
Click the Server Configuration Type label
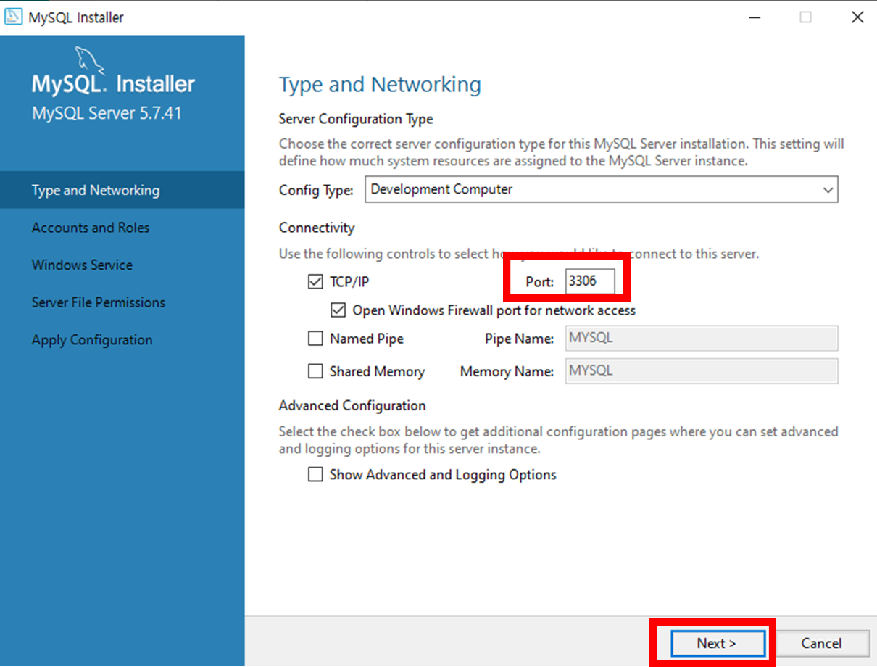point(356,119)
